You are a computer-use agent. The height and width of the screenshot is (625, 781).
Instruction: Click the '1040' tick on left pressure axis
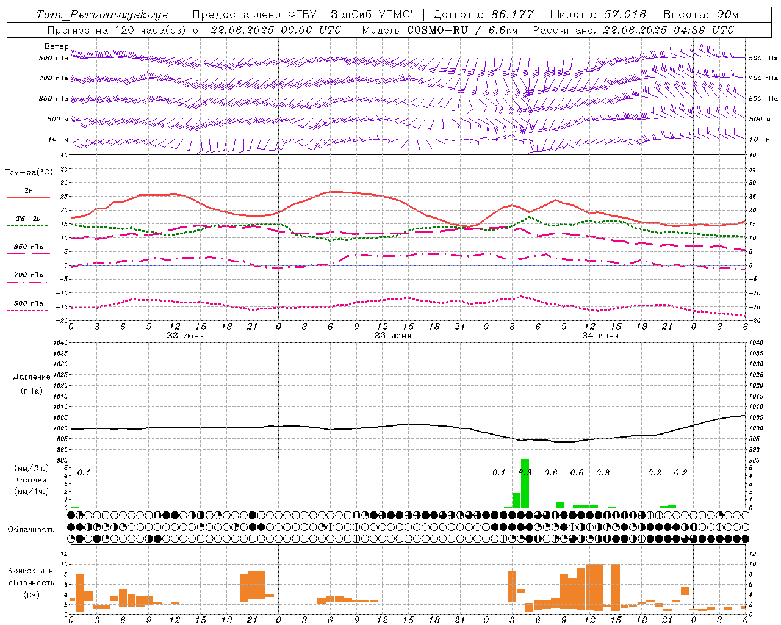[60, 343]
